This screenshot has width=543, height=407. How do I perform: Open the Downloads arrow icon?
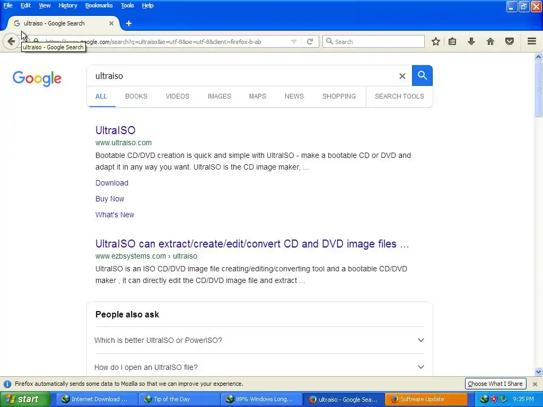(x=471, y=41)
